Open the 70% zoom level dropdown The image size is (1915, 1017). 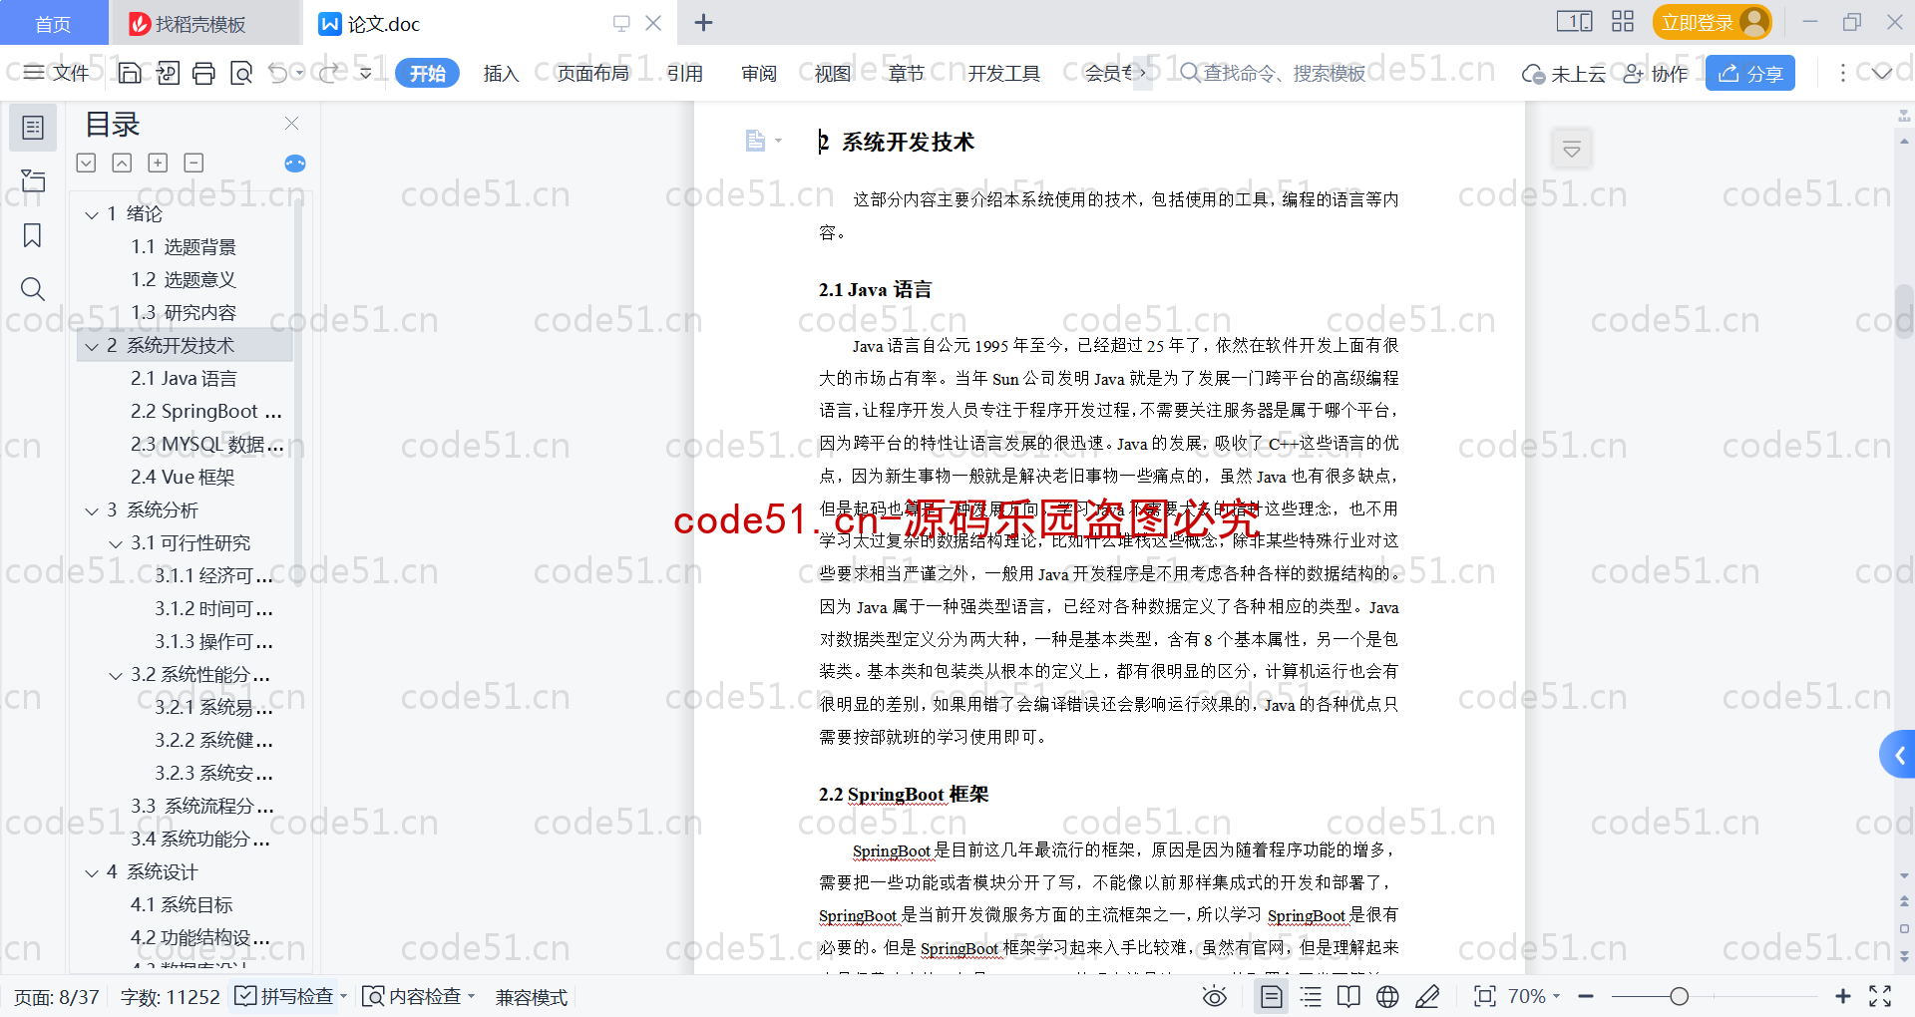[1534, 996]
